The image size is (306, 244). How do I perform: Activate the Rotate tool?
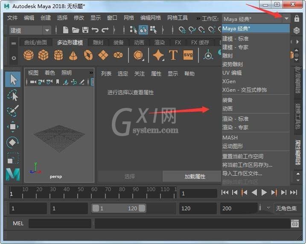(12, 142)
